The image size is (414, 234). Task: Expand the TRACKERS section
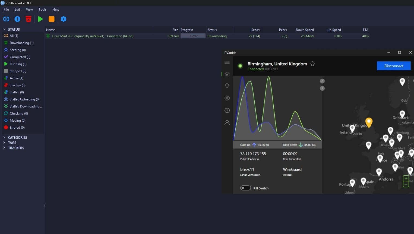[x=4, y=148]
